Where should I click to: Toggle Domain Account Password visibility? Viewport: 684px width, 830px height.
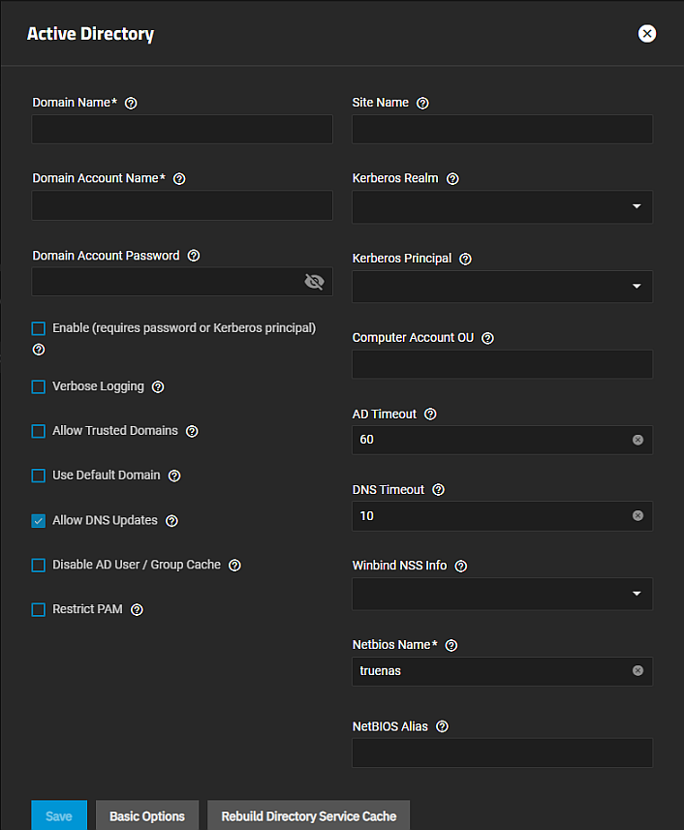[314, 282]
